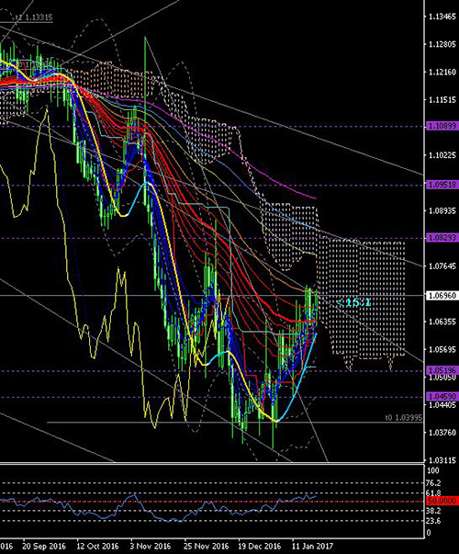The image size is (459, 554).
Task: Select the 25 Nov 2016 date label
Action: 207,546
